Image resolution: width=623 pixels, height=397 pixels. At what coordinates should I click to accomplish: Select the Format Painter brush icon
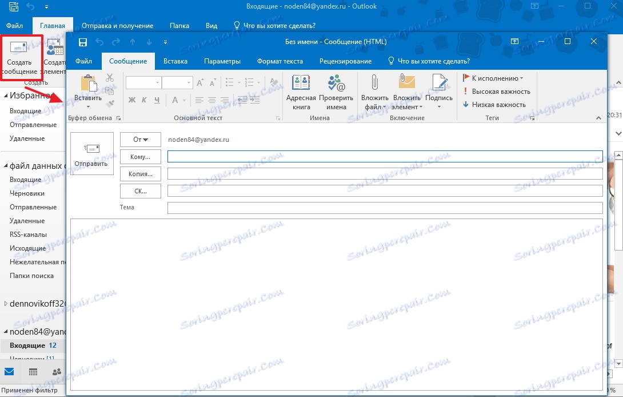[x=110, y=104]
